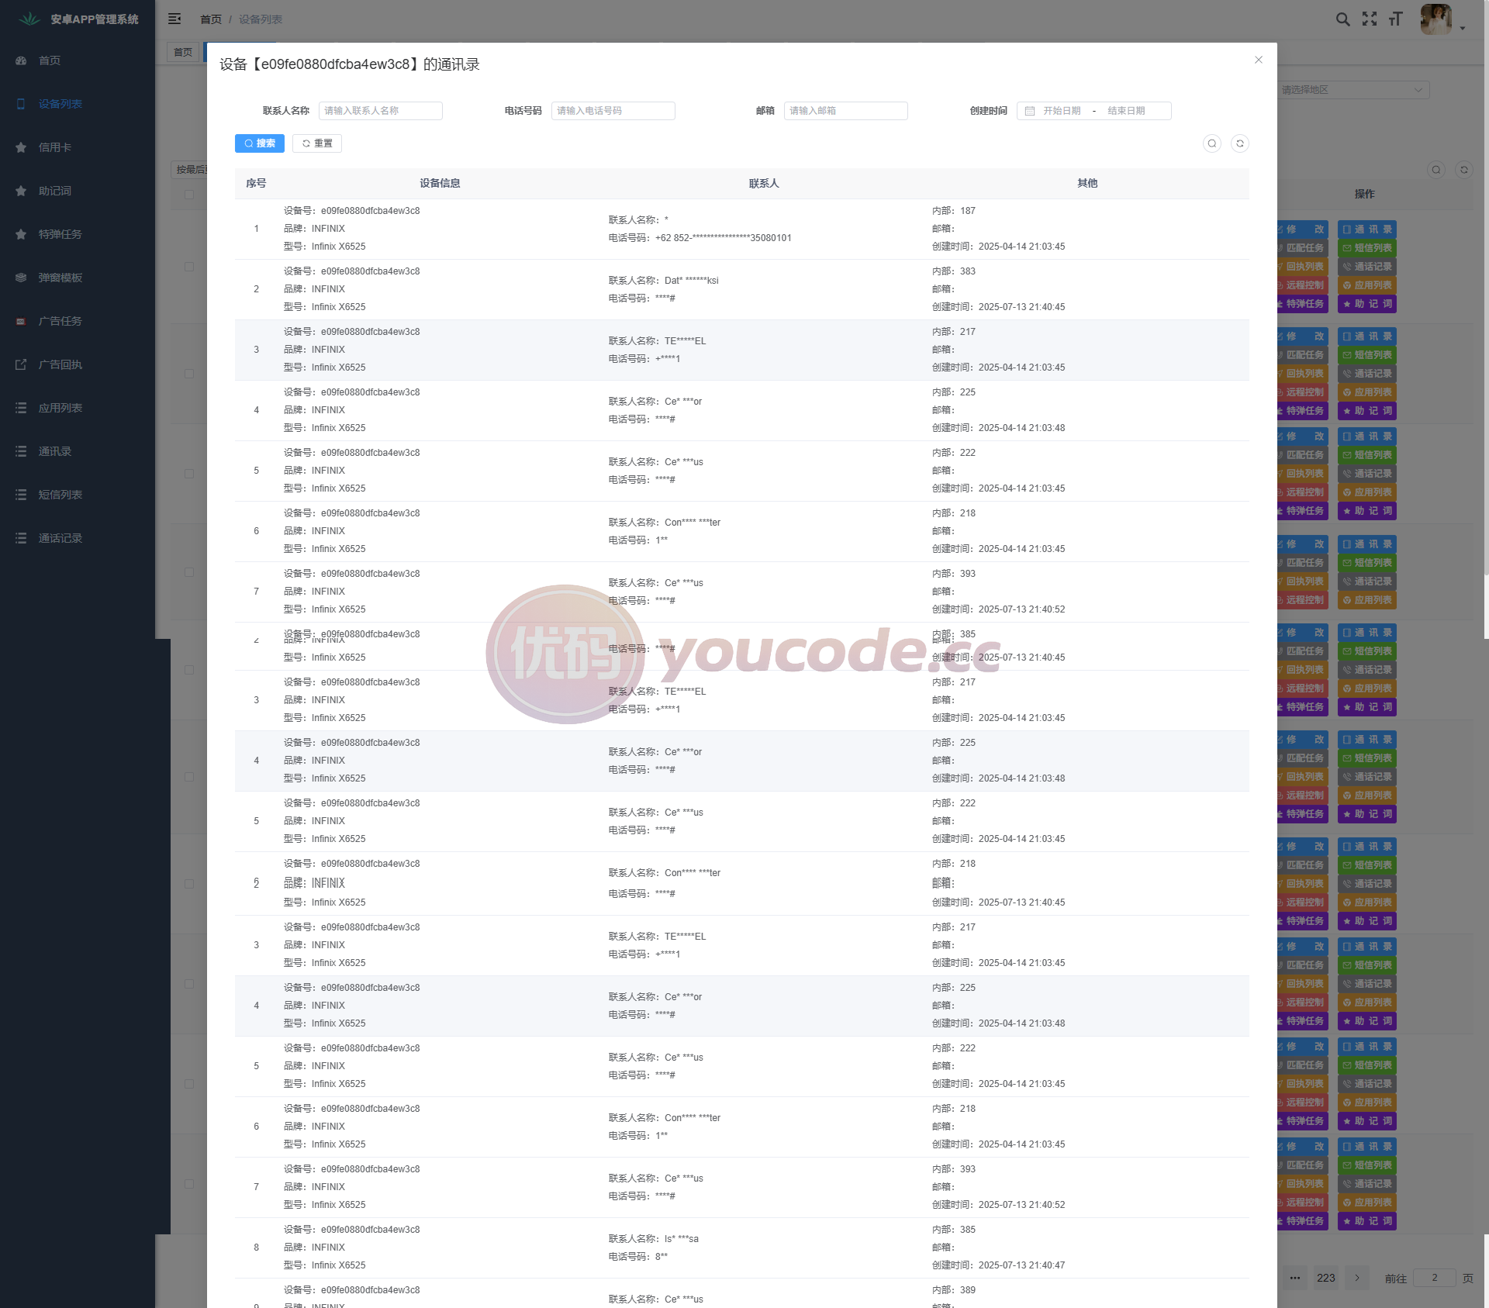Toggle the select-all checkbox in background table header
The height and width of the screenshot is (1308, 1489).
point(189,195)
